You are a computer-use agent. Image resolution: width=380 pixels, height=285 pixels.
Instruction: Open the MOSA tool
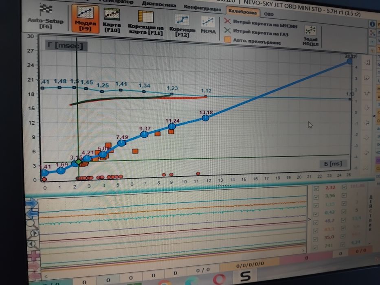pos(208,25)
